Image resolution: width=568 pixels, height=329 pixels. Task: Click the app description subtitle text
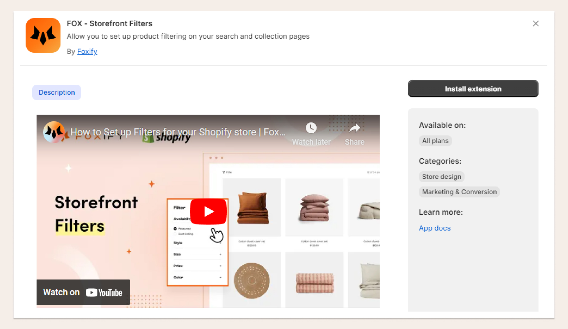point(188,36)
